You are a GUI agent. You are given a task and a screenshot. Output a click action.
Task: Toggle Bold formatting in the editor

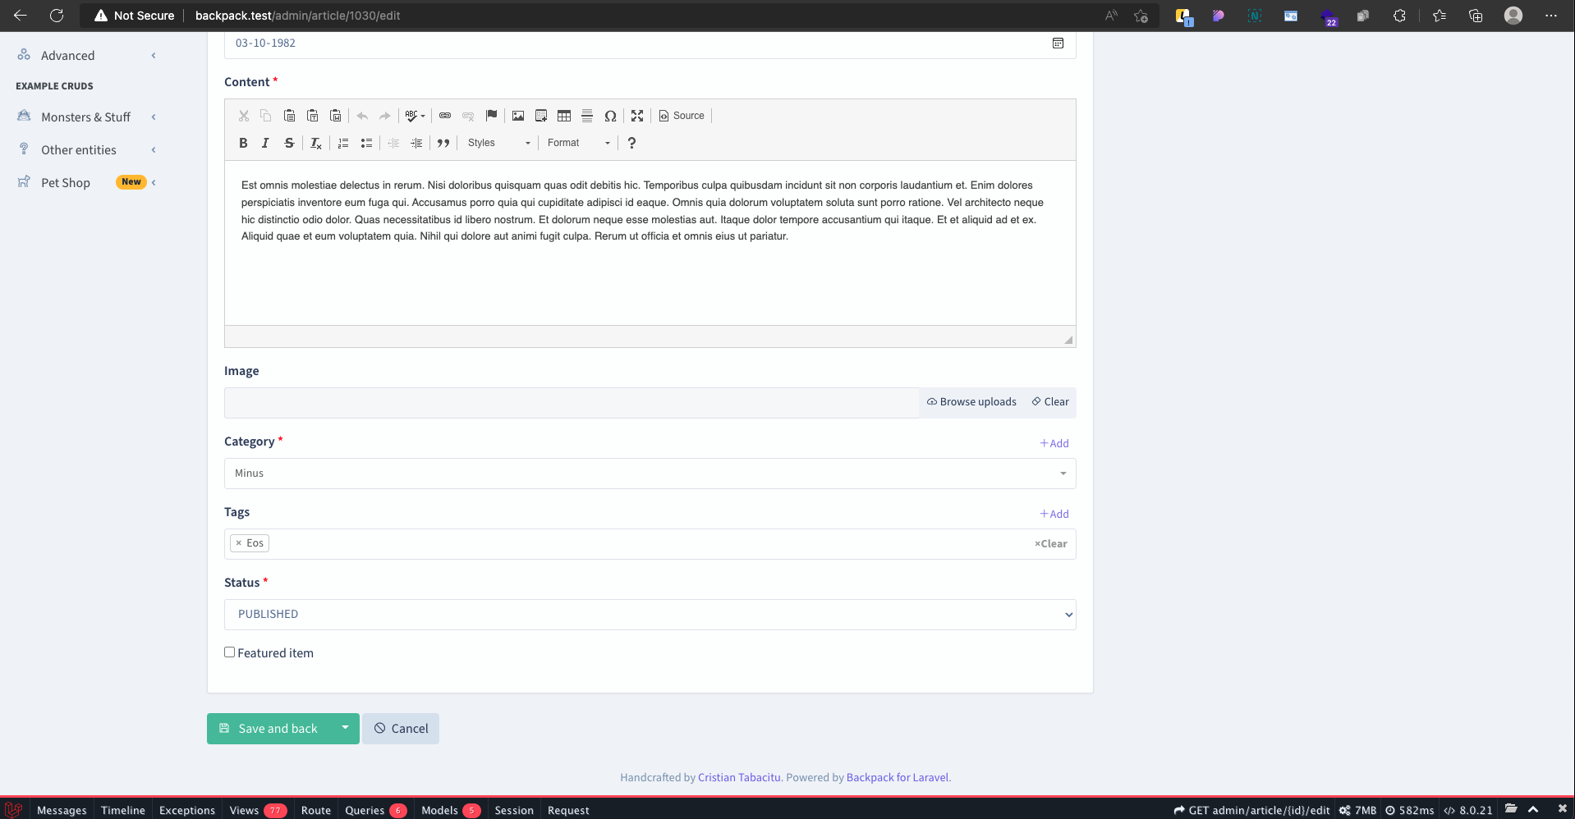click(x=243, y=143)
